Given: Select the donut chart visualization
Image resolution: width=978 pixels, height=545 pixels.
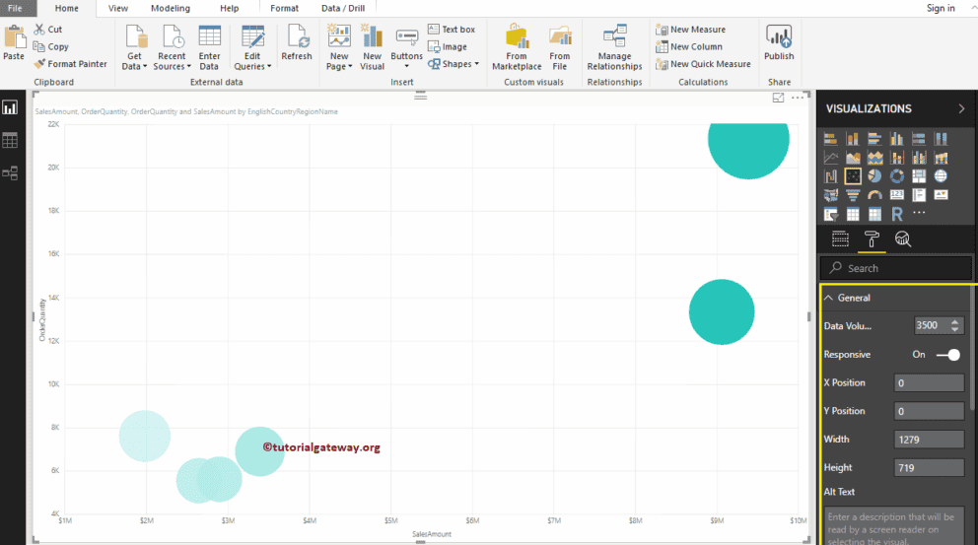Looking at the screenshot, I should tap(897, 176).
